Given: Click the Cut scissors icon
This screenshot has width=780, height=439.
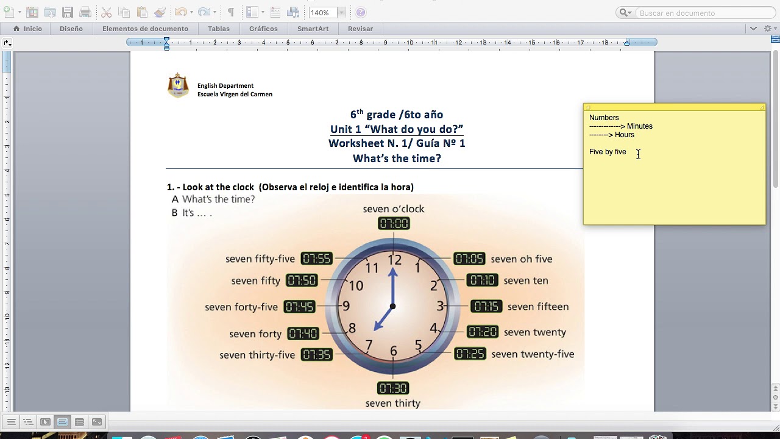Looking at the screenshot, I should click(x=107, y=12).
